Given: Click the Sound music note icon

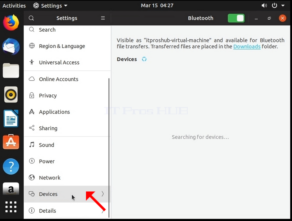Looking at the screenshot, I should [32, 144].
